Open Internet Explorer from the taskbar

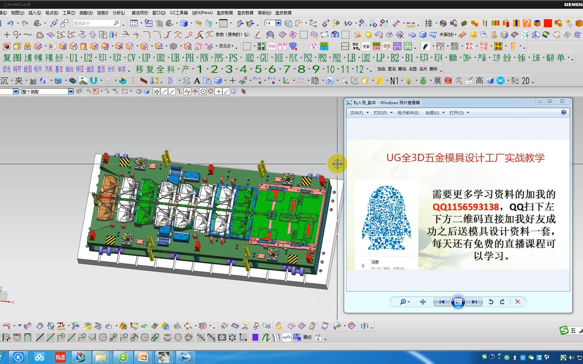coord(123,357)
